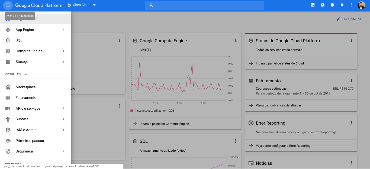
Task: Open Status do Google Cloud Platform card menu
Action: pyautogui.click(x=352, y=40)
